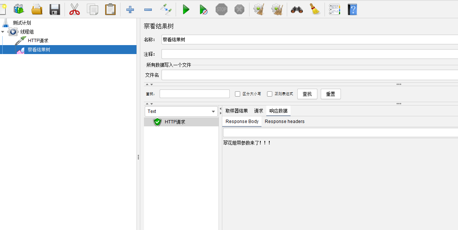Image resolution: width=458 pixels, height=230 pixels.
Task: Reset search with broom icon
Action: (315, 9)
